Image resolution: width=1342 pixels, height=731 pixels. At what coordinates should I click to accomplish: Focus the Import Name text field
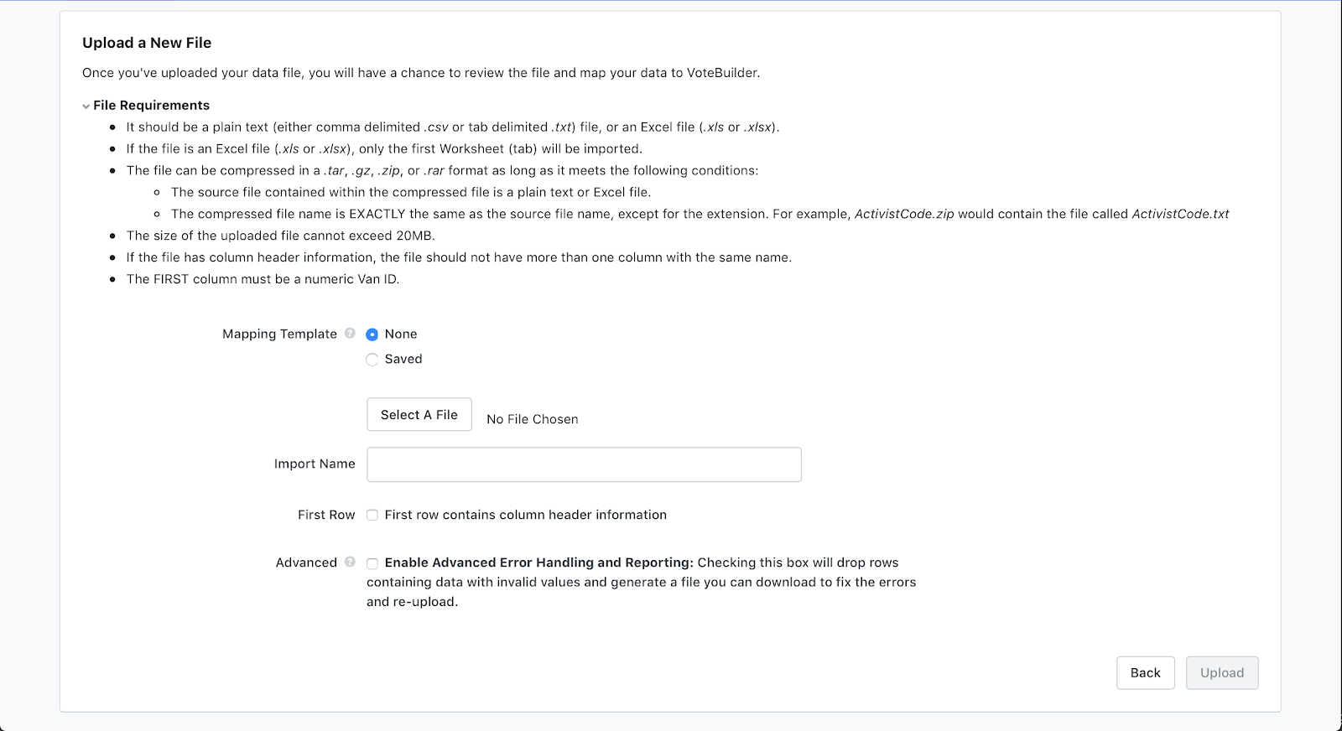point(584,464)
